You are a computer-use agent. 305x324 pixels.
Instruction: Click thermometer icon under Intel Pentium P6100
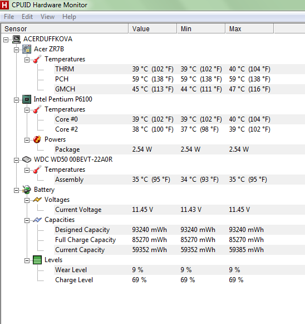tap(37, 109)
